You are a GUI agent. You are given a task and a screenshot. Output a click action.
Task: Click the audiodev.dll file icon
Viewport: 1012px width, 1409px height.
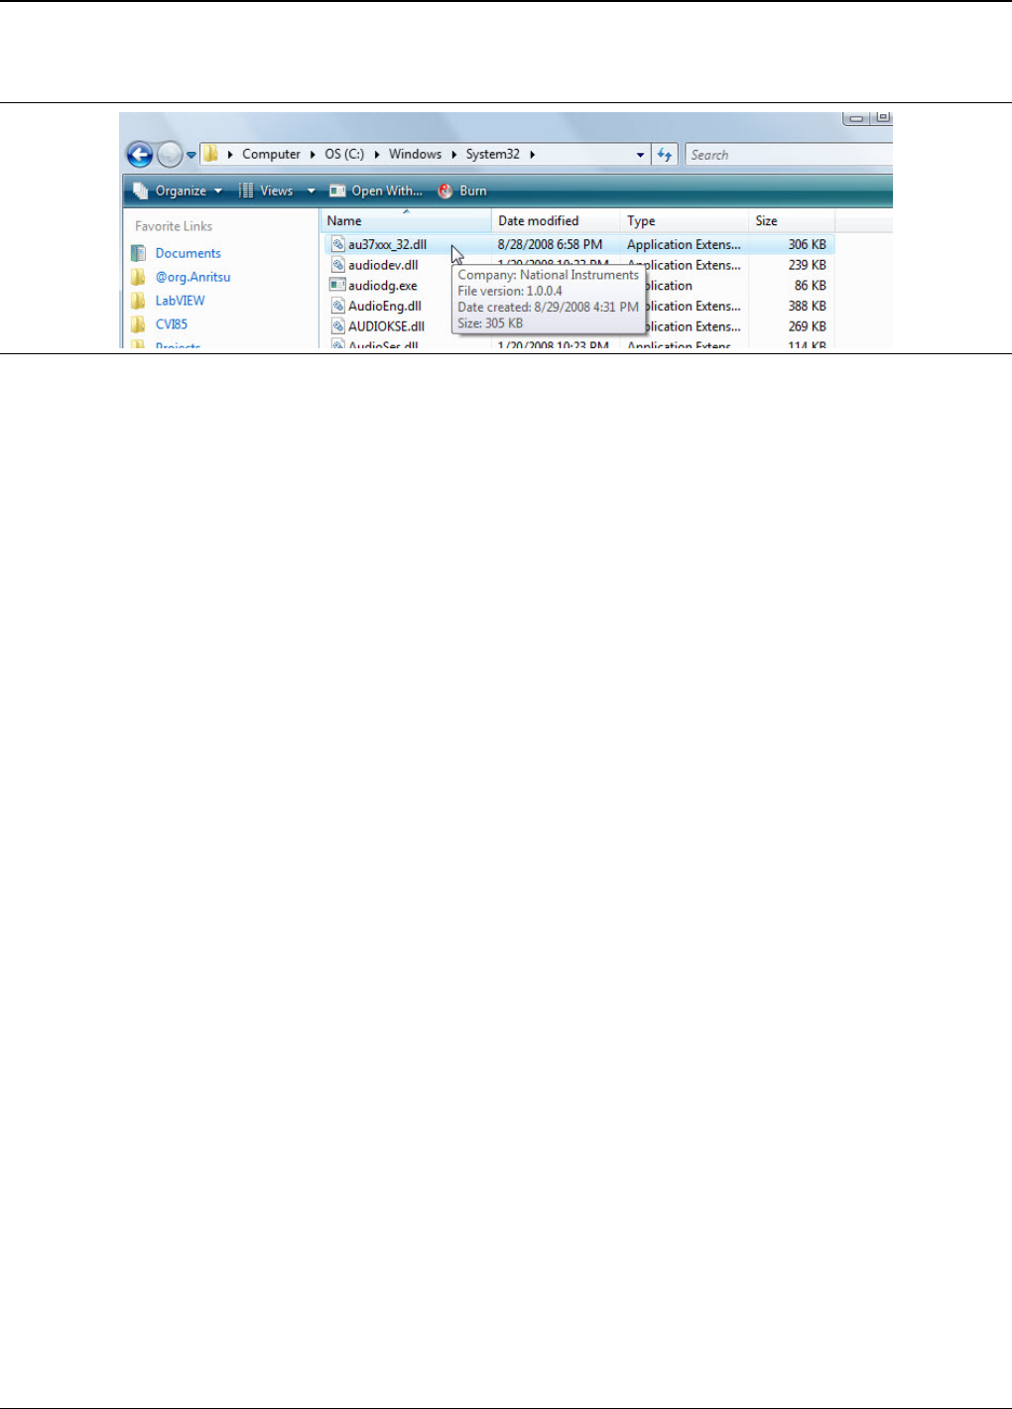(x=337, y=265)
